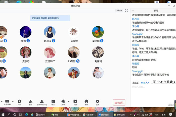Open Windows notification center icon
This screenshot has width=176, height=117.
[x=171, y=114]
